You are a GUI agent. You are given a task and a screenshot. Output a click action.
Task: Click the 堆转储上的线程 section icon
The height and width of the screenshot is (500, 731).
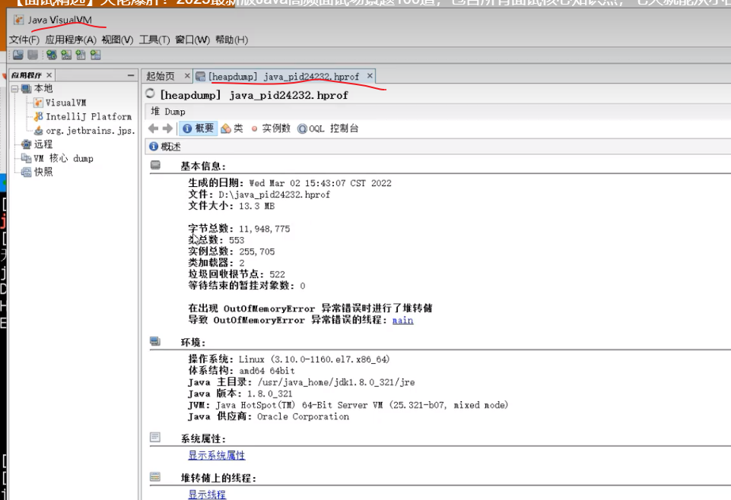point(155,476)
